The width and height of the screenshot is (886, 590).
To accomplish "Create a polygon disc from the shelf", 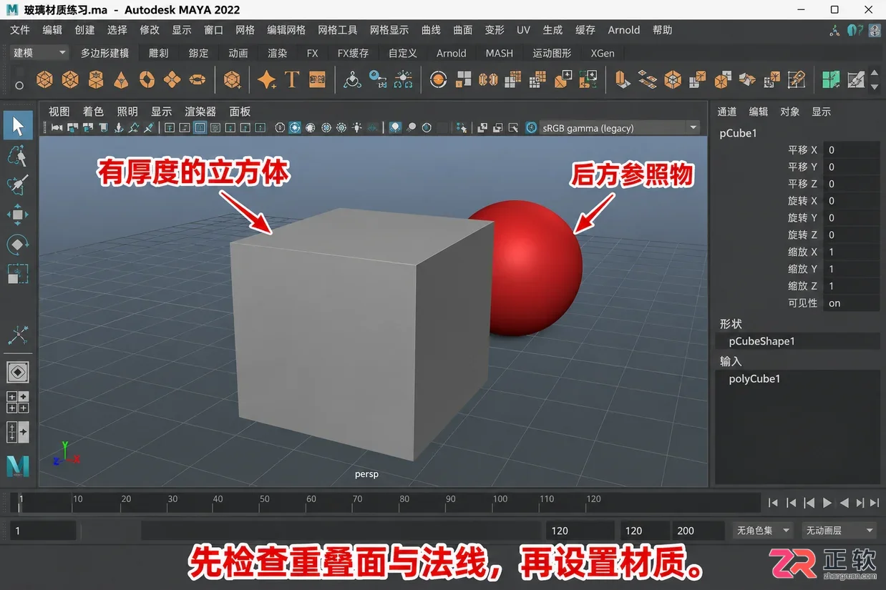I will tap(198, 79).
